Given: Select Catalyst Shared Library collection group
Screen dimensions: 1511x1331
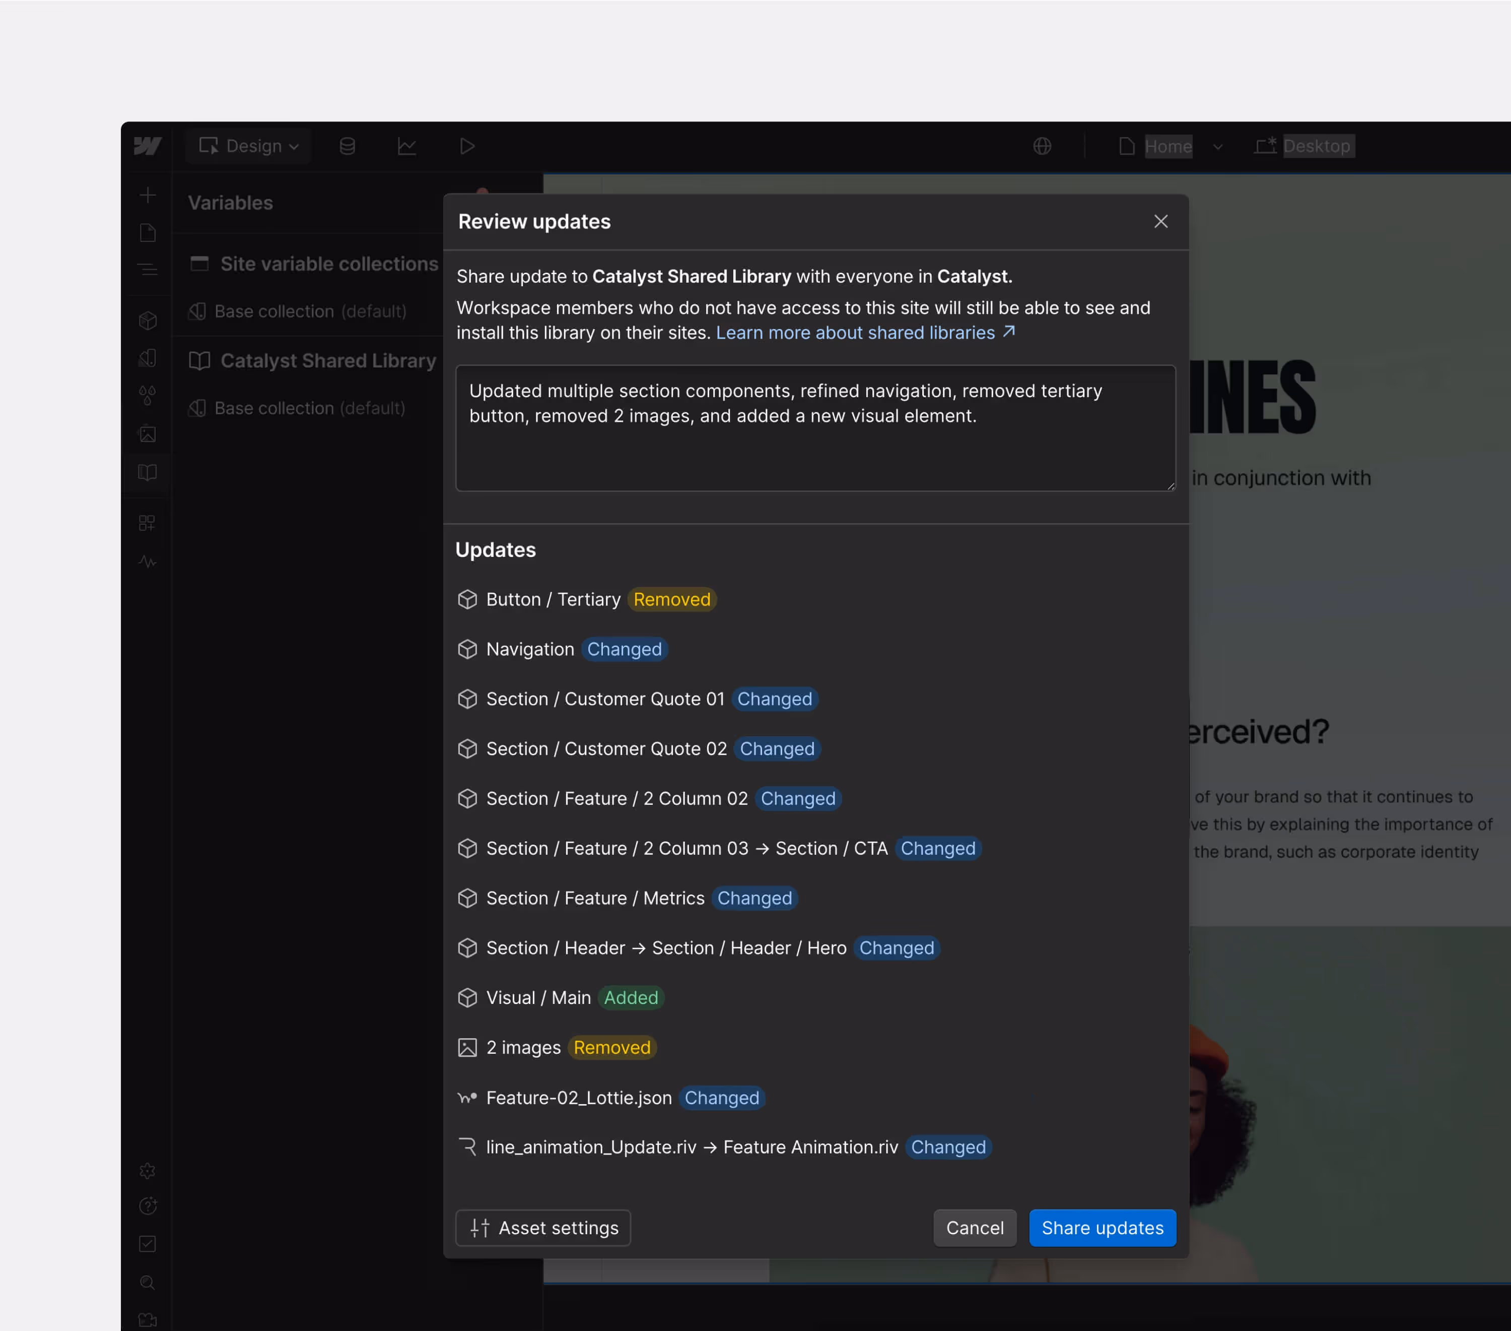Looking at the screenshot, I should pos(327,360).
